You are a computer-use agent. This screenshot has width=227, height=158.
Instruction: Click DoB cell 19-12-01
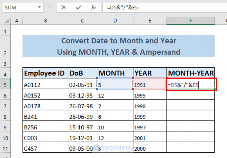[x=83, y=137]
